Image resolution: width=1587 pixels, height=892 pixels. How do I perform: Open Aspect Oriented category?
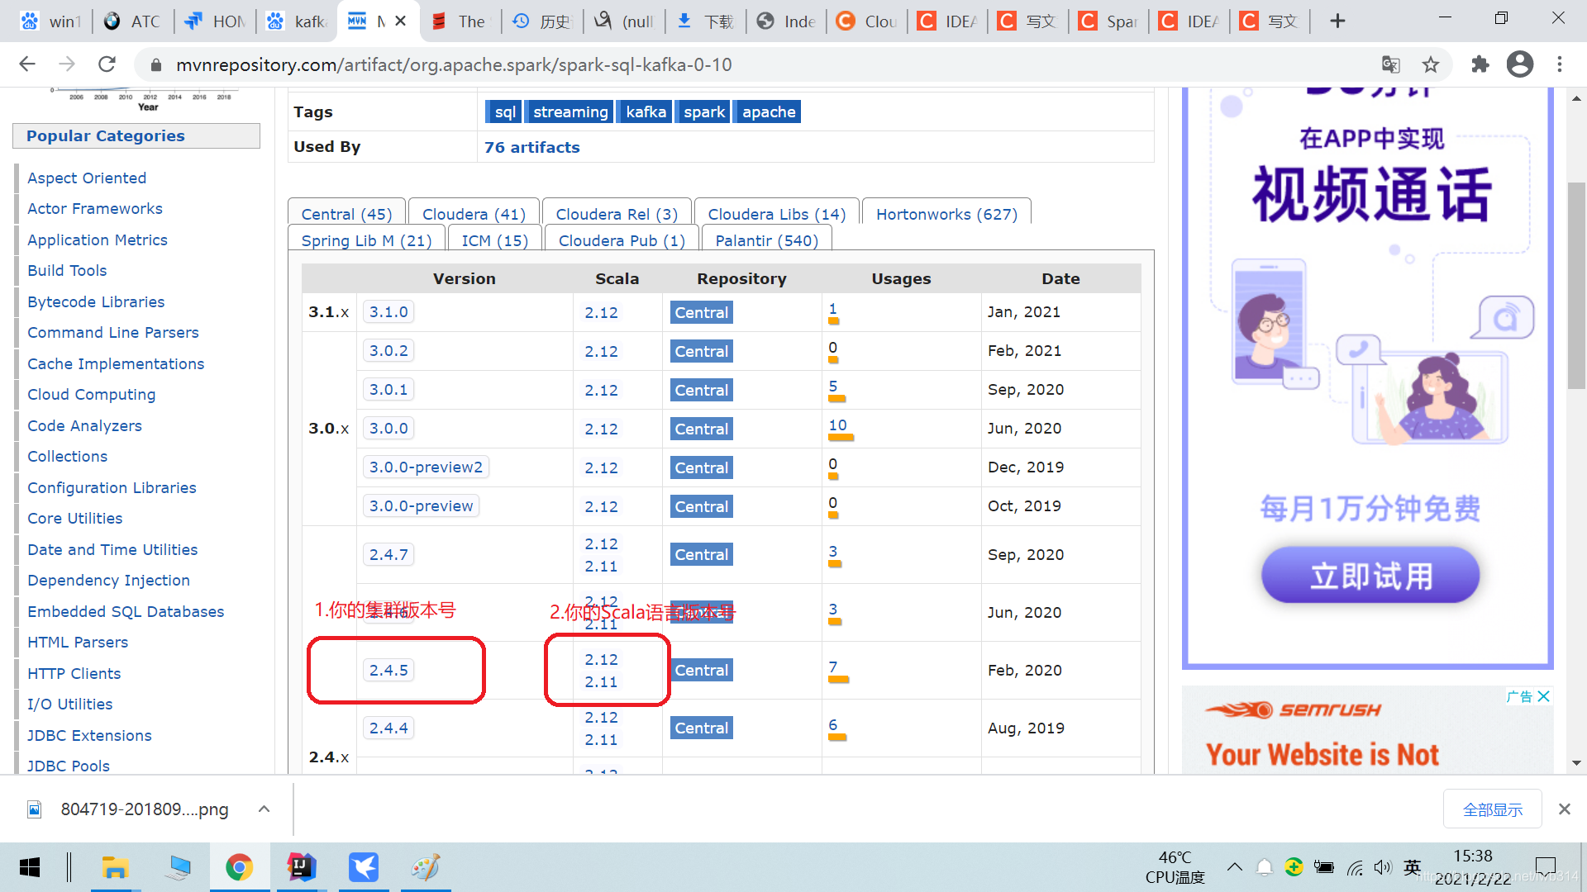pyautogui.click(x=87, y=178)
